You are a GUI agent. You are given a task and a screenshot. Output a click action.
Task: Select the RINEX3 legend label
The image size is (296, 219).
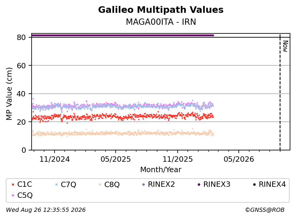(x=217, y=184)
